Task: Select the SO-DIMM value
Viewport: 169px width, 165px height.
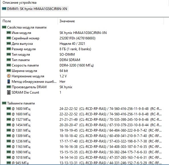Action: click(x=67, y=55)
